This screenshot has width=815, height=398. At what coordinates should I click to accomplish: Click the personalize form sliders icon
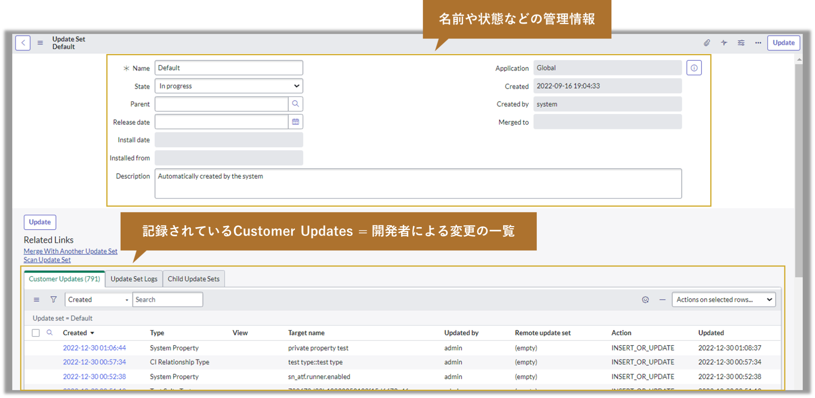click(x=741, y=43)
